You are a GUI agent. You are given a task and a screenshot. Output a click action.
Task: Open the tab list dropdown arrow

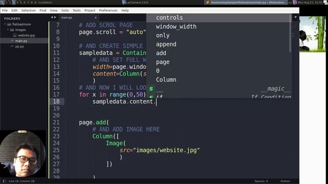pos(296,17)
